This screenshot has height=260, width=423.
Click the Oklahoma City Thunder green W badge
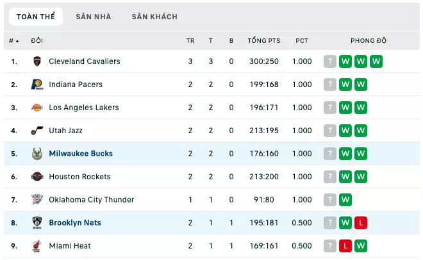pyautogui.click(x=345, y=200)
